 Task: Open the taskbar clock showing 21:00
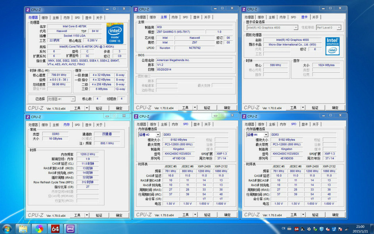[x=360, y=229]
